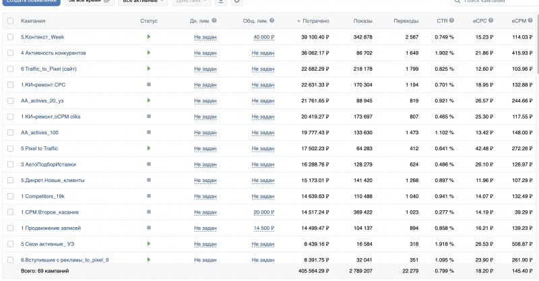Select the checkbox for 1 Competitors_19k campaign

coord(10,195)
